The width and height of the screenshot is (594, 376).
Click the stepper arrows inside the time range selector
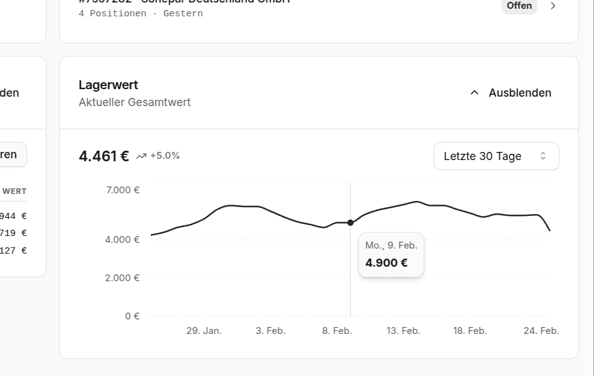pos(544,156)
